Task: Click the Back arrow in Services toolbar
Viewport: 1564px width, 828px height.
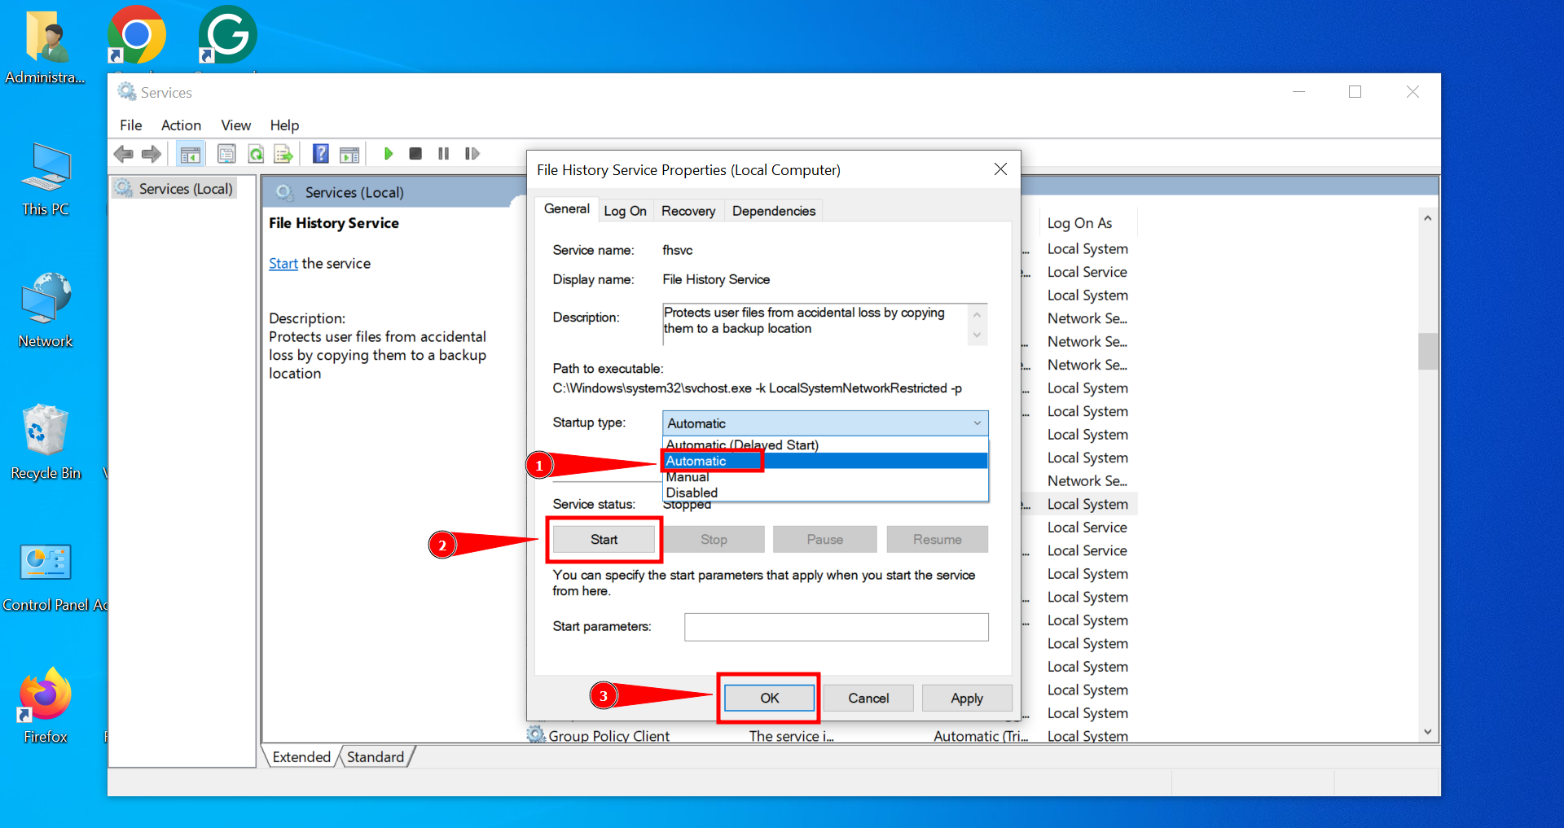Action: 124,154
